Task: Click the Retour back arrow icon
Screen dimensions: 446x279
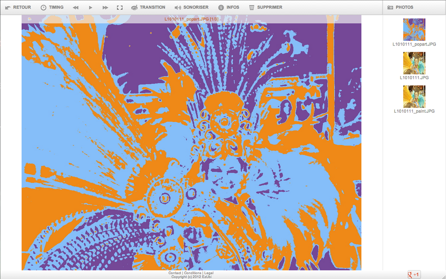Action: click(x=8, y=8)
